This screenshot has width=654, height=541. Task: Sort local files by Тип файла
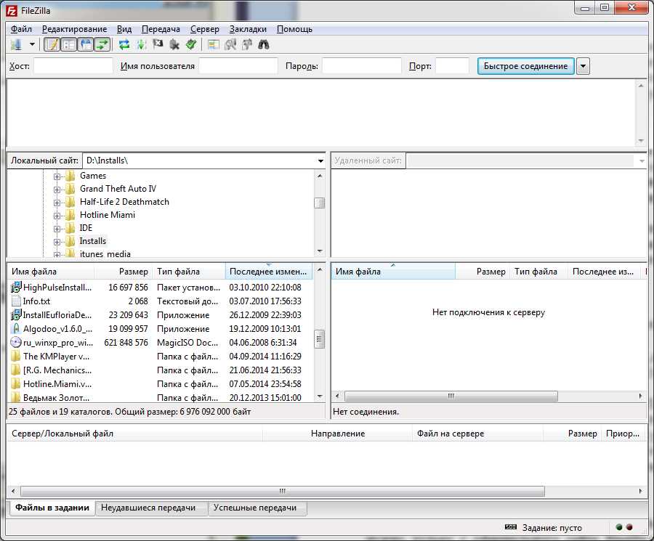point(189,272)
